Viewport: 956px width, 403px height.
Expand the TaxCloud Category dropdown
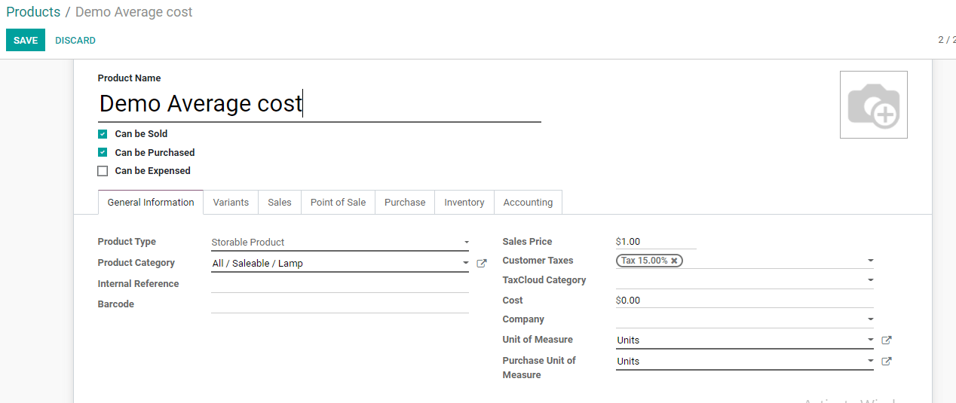pyautogui.click(x=744, y=280)
